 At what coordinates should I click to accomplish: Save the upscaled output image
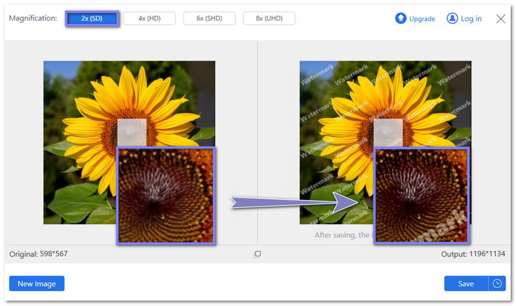click(x=466, y=283)
